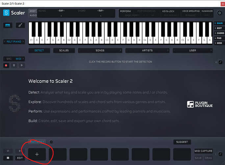225x165 pixels.
Task: Select the DETECT tab
Action: 39,50
